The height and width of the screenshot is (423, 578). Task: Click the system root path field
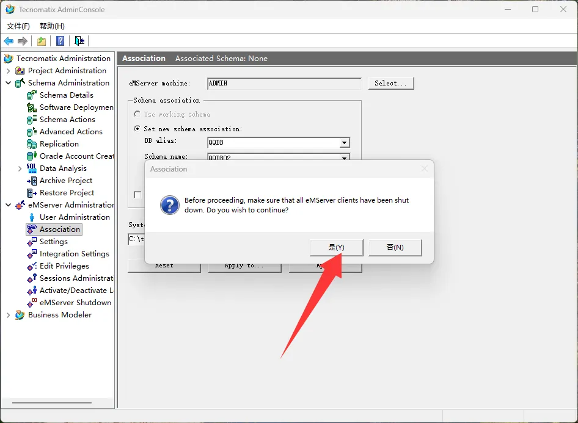coord(136,239)
